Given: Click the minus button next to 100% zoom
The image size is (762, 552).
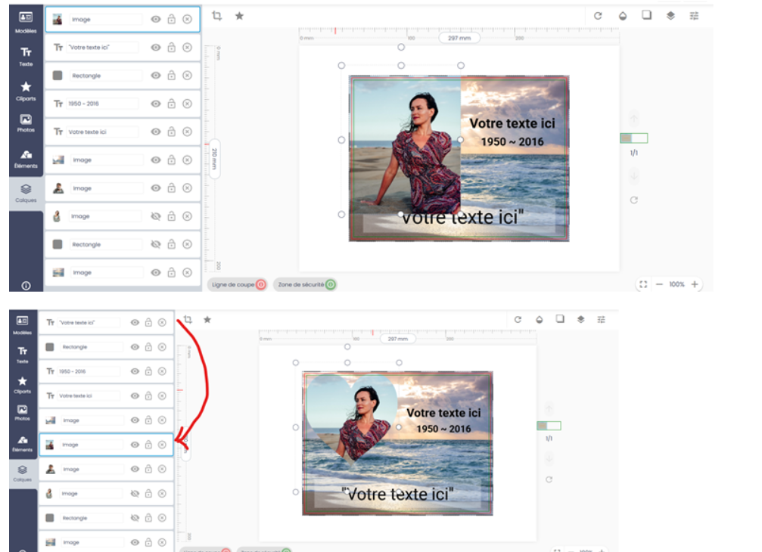Looking at the screenshot, I should point(659,284).
